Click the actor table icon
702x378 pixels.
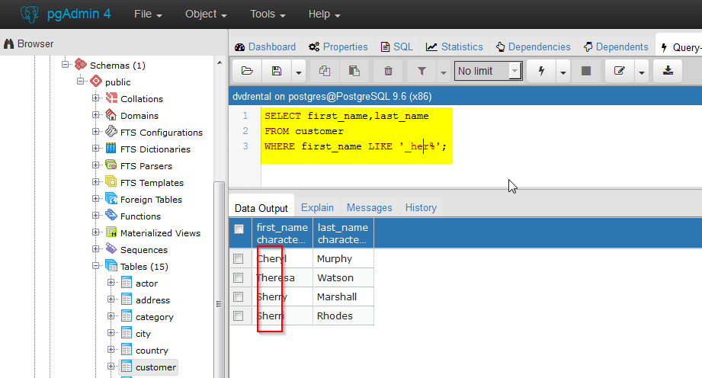point(127,283)
